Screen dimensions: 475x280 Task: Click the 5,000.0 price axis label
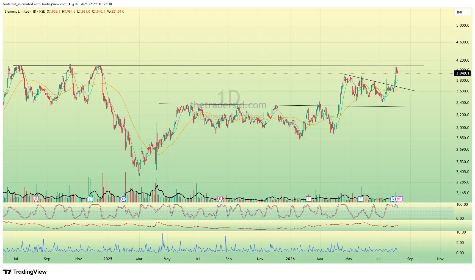[463, 25]
